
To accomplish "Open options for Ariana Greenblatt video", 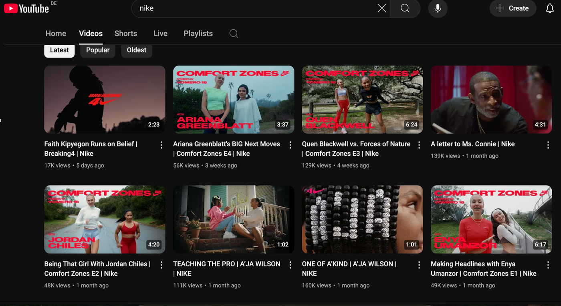I will (291, 145).
